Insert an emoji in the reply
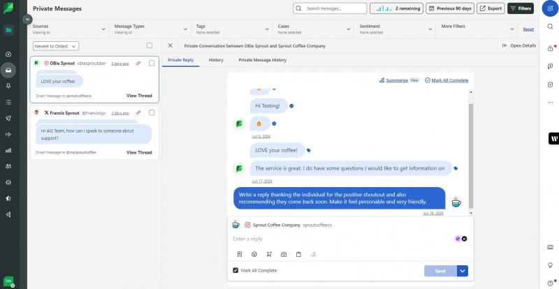The height and width of the screenshot is (289, 559). [254, 254]
